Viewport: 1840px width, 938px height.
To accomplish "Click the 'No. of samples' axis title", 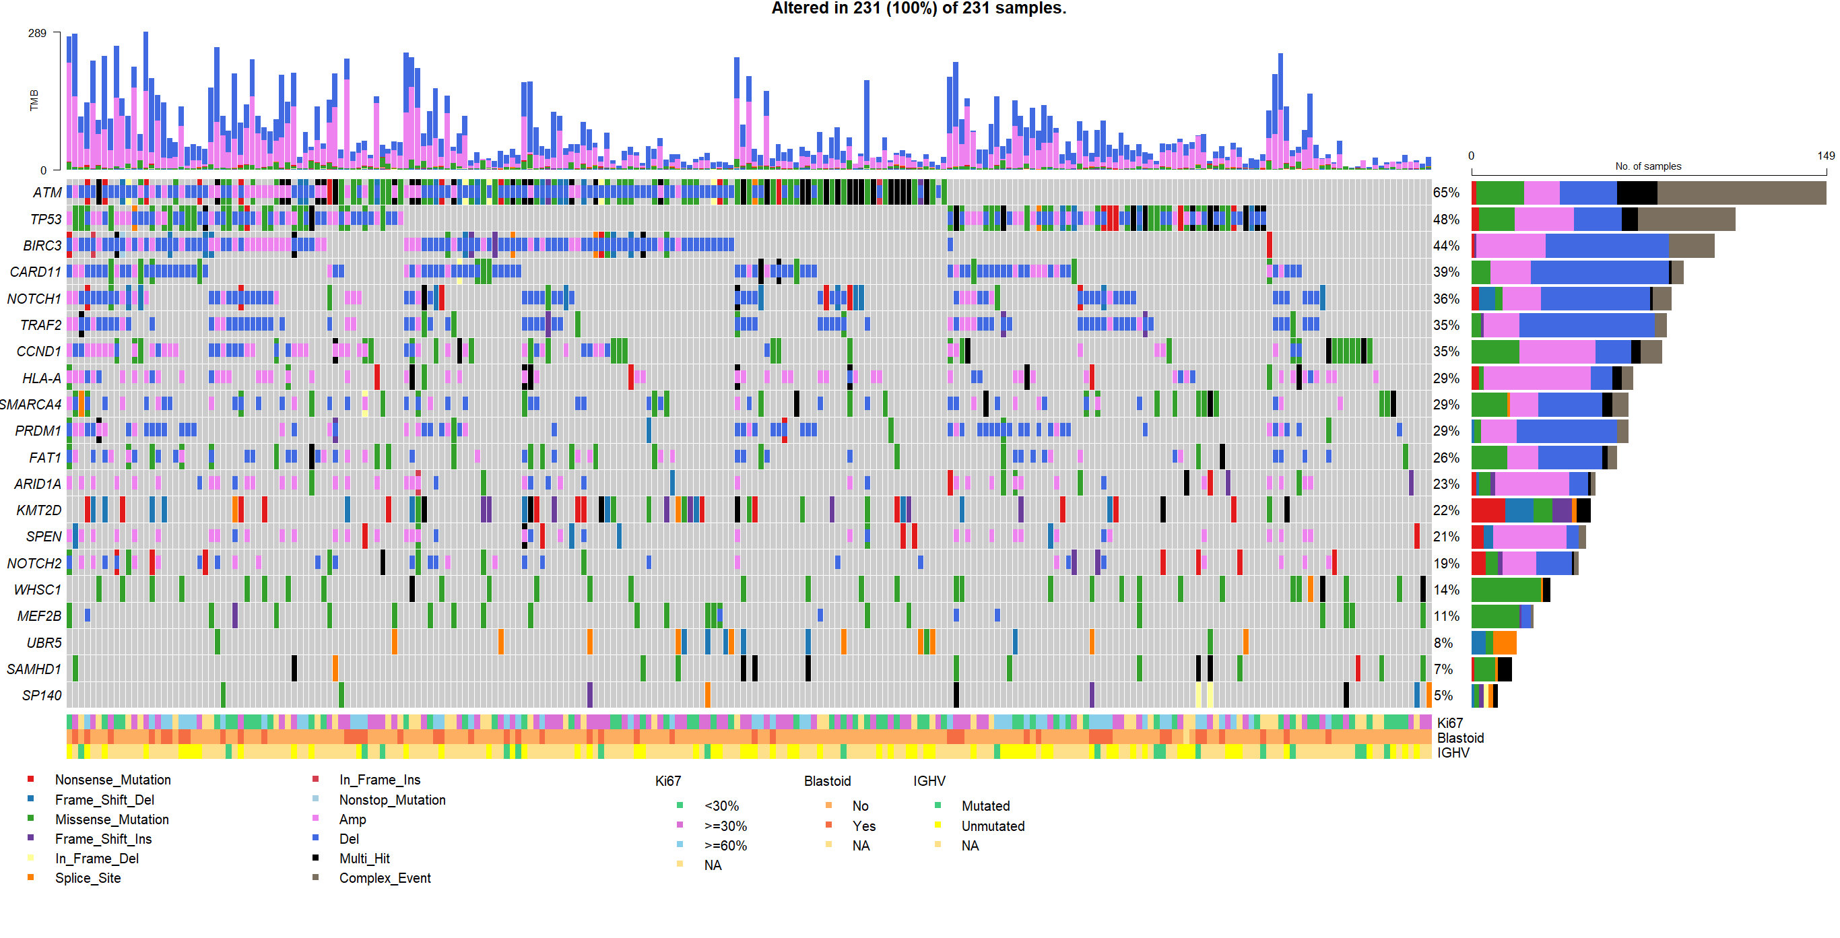I will [x=1648, y=166].
